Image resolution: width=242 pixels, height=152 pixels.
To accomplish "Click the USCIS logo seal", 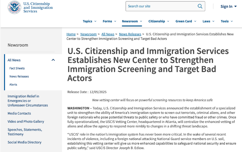I will [14, 6].
